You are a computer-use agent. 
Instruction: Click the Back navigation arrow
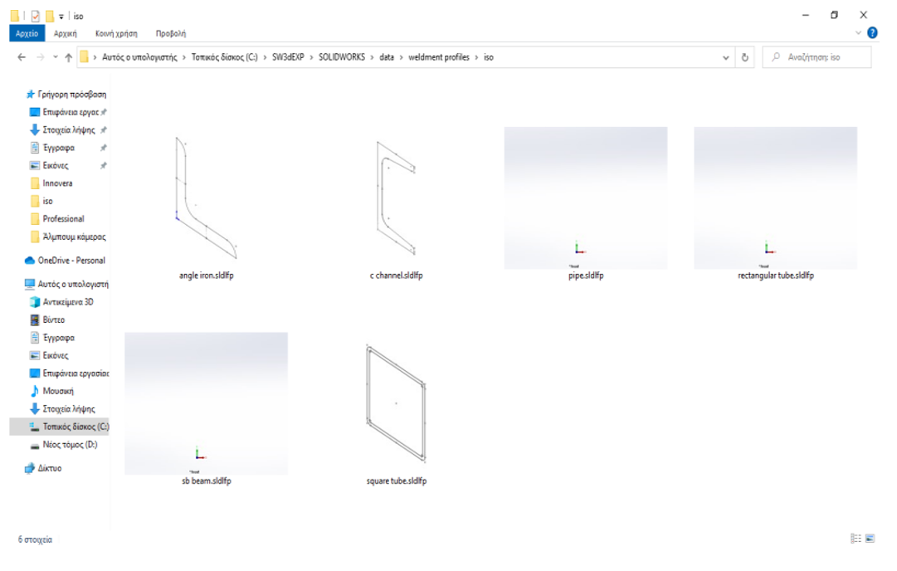point(22,57)
